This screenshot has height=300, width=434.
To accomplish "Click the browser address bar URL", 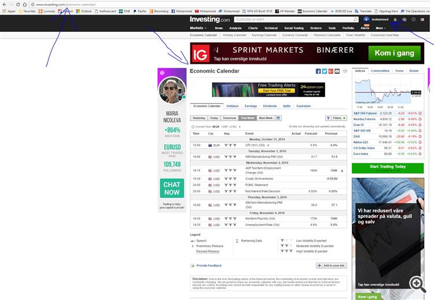I will (66, 5).
